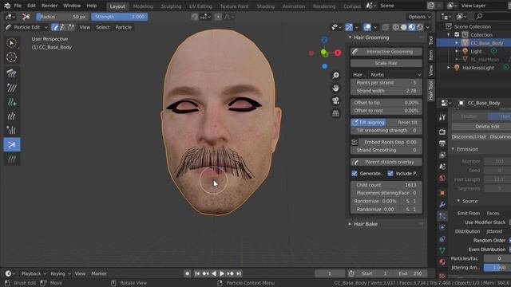Image resolution: width=511 pixels, height=287 pixels.
Task: Switch to Material Preview shading
Action: (x=412, y=27)
